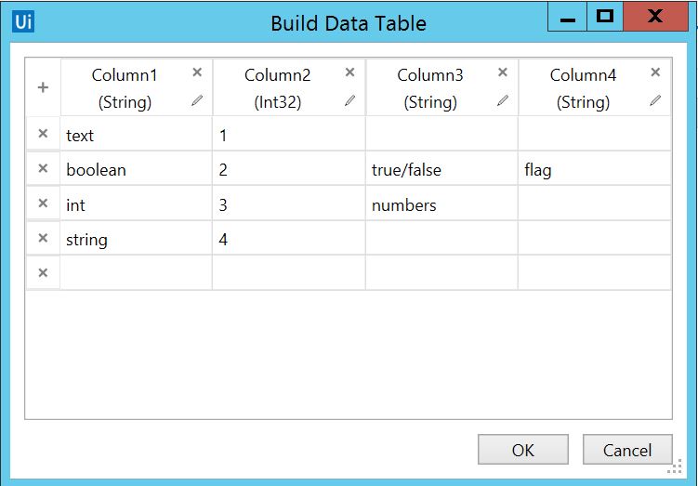Click the 'flag' cell in Column4
The width and height of the screenshot is (698, 486).
click(x=594, y=170)
